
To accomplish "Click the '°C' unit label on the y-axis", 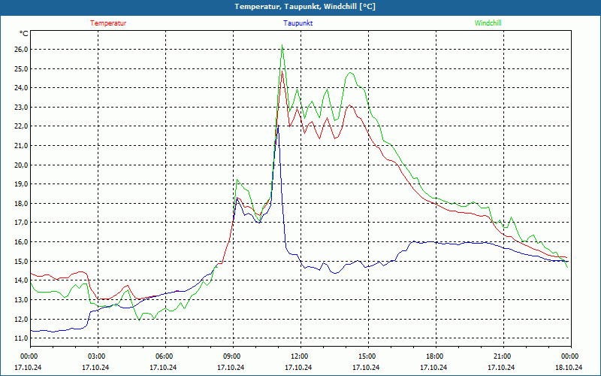I will coord(24,34).
